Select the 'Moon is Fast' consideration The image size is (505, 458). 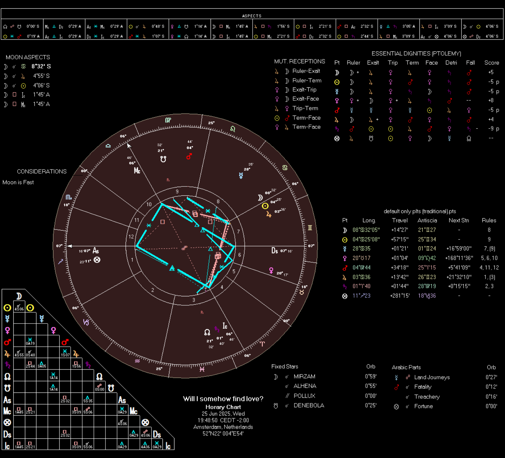(x=18, y=182)
